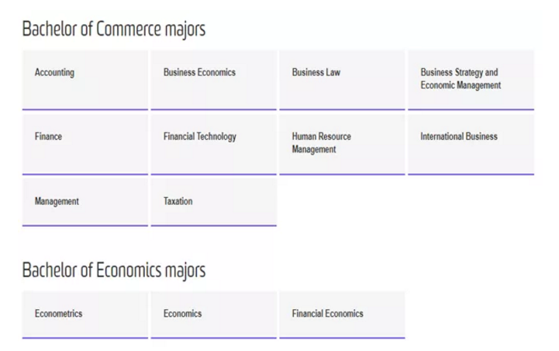Click the purple underline beneath Taxation tile
The width and height of the screenshot is (559, 351).
pyautogui.click(x=213, y=225)
